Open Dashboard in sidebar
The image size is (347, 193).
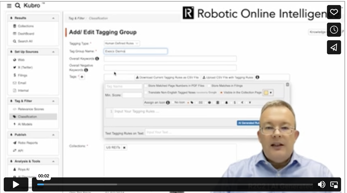23,34
